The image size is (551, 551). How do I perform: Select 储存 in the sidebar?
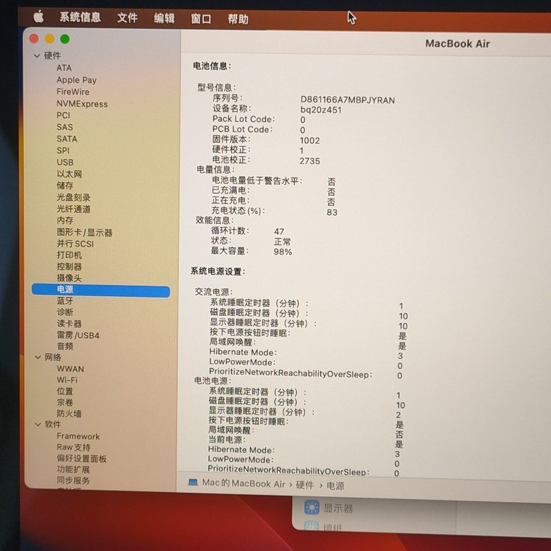coord(65,186)
